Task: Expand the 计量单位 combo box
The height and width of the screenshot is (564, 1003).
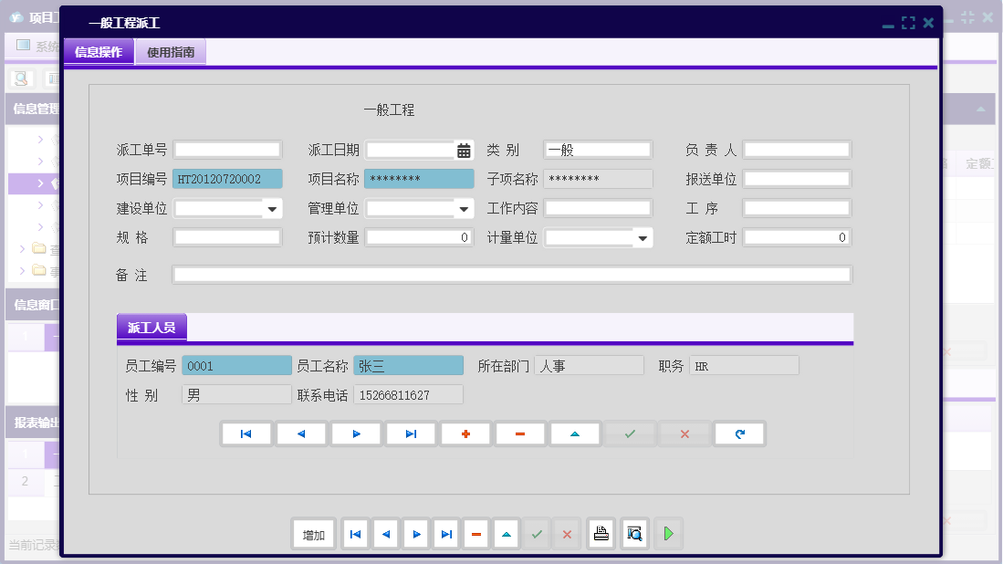Action: [643, 237]
